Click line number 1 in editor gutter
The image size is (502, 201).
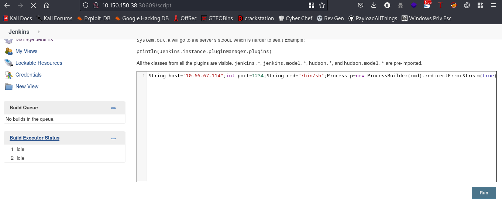pos(143,75)
